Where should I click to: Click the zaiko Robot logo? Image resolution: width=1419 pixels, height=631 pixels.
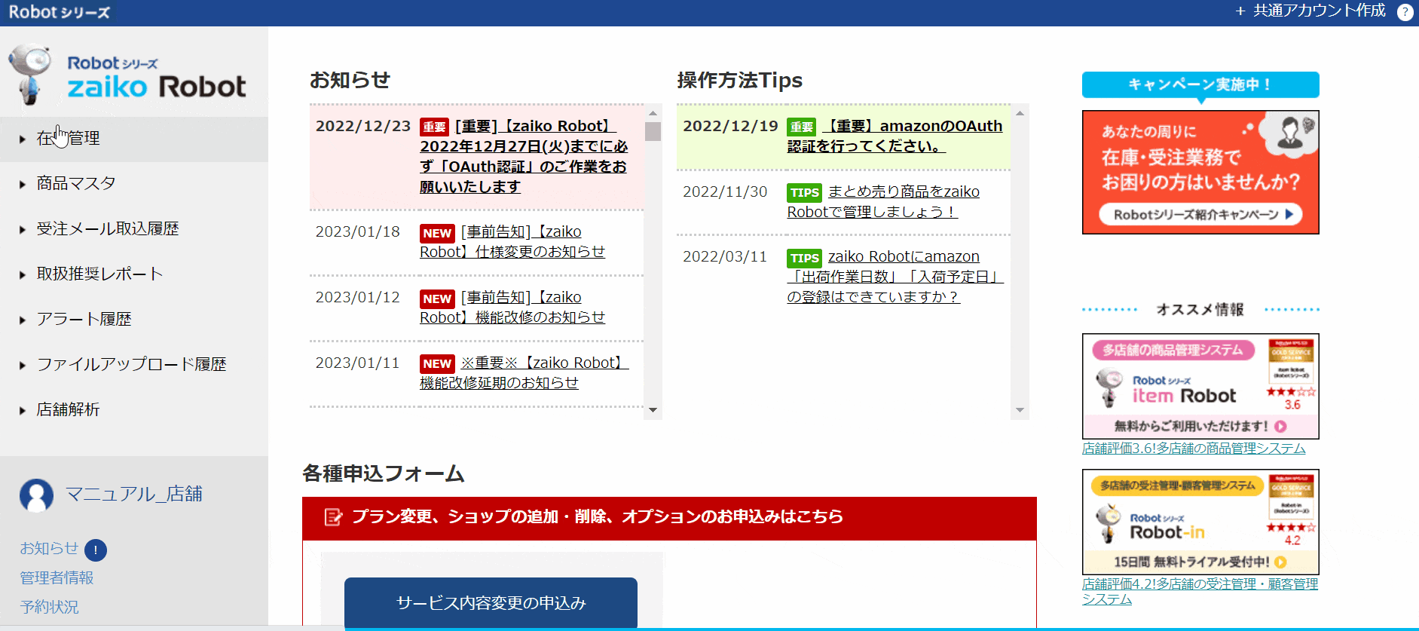(x=127, y=75)
